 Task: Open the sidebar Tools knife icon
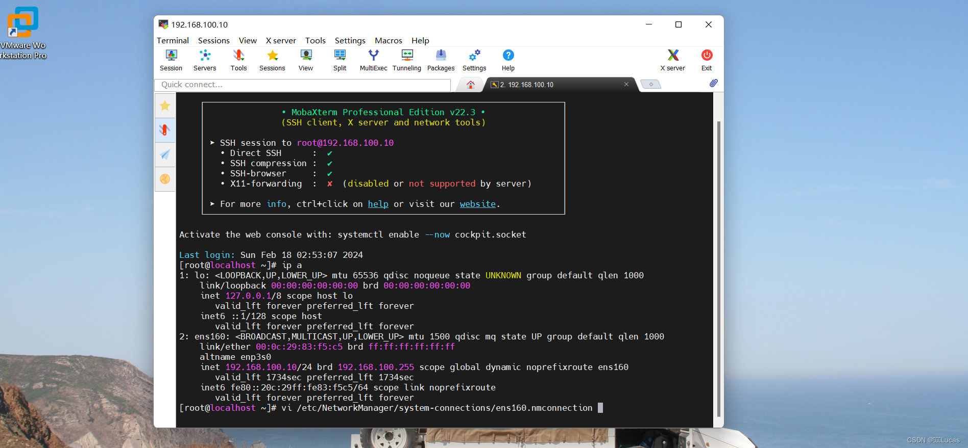click(x=165, y=130)
